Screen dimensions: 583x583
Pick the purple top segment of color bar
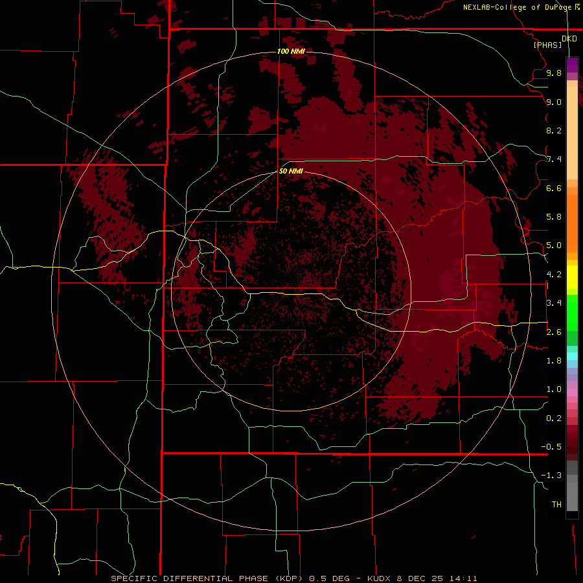pyautogui.click(x=572, y=65)
